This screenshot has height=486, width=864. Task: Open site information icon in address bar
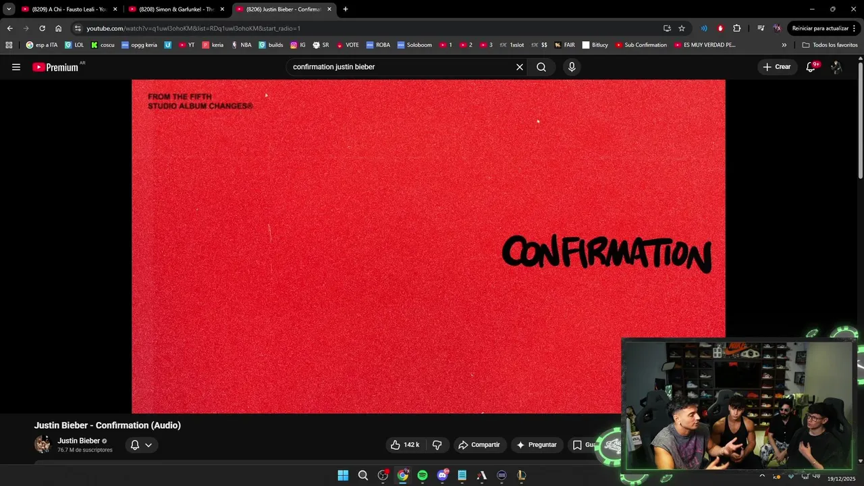coord(78,28)
